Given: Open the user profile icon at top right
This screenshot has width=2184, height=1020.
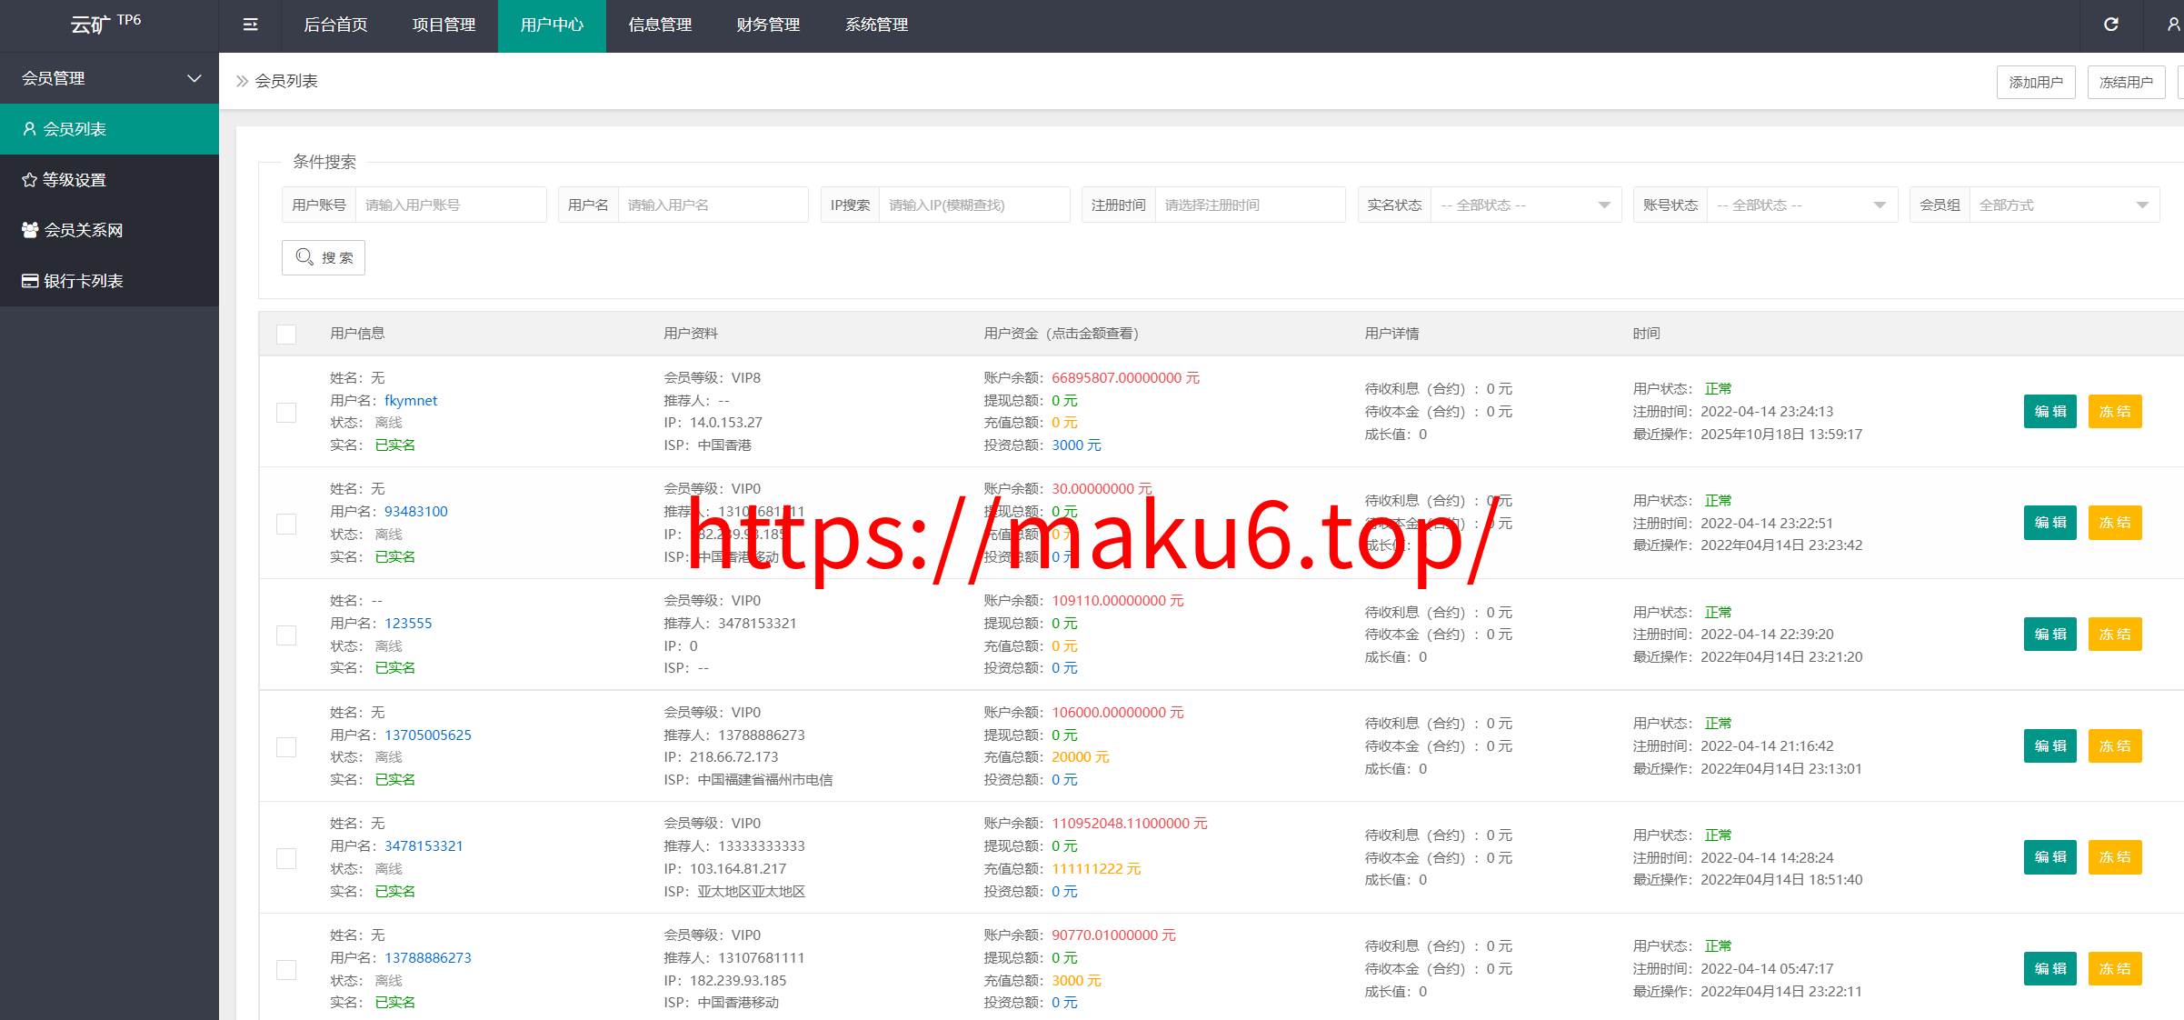Looking at the screenshot, I should pyautogui.click(x=2173, y=25).
